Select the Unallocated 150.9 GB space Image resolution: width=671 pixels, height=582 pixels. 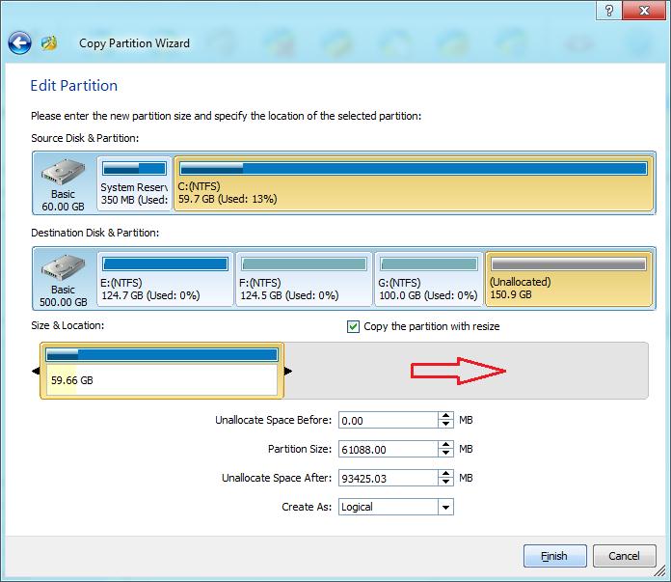pyautogui.click(x=569, y=279)
